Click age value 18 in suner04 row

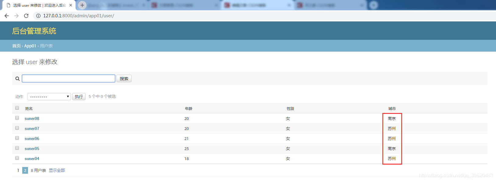click(186, 159)
